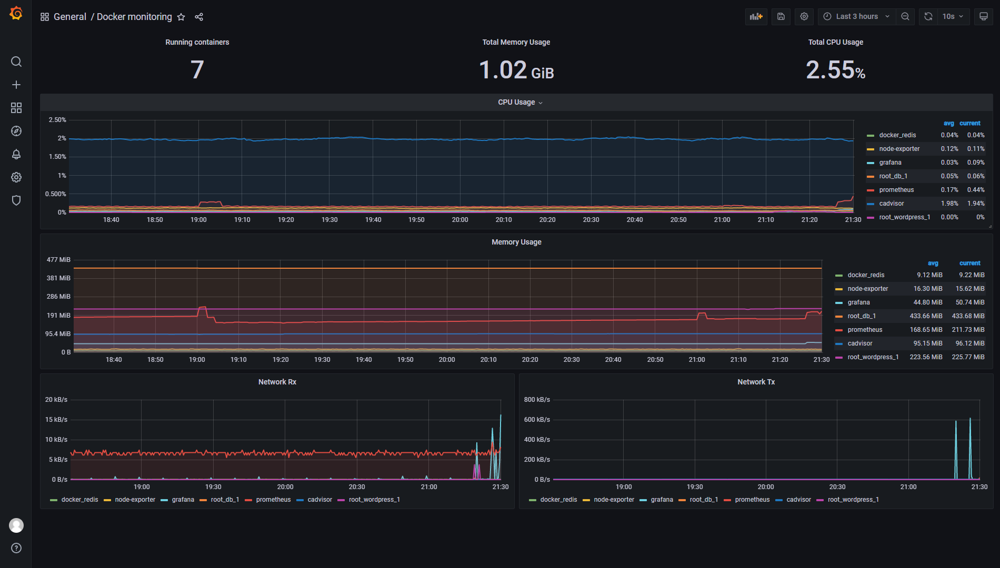
Task: Cycle view mode with monitor icon
Action: point(983,16)
